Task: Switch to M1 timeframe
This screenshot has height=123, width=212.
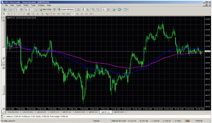Action: 54,14
